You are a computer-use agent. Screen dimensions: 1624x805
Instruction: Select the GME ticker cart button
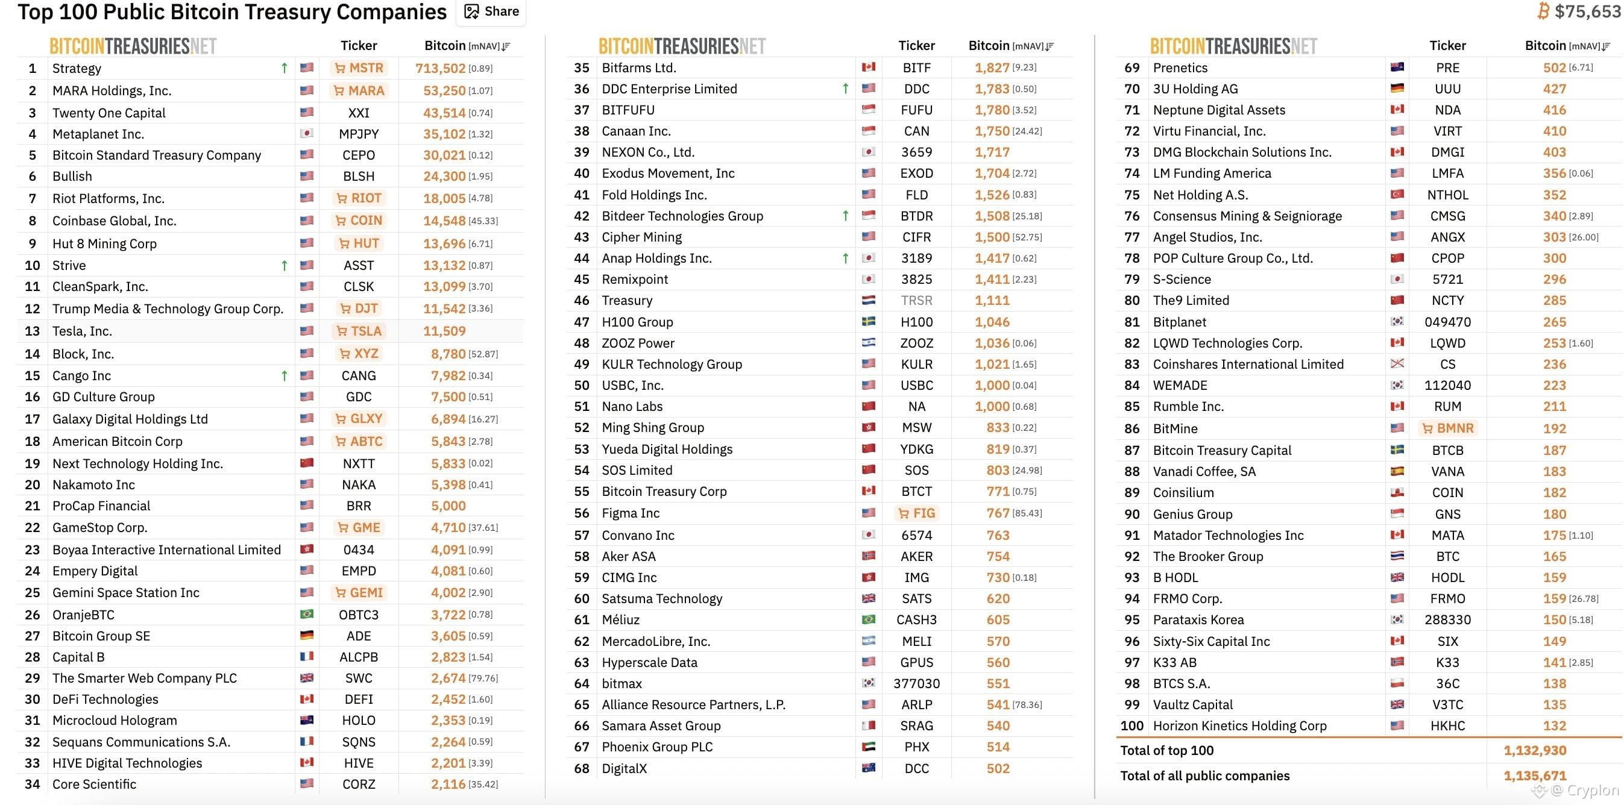[359, 528]
